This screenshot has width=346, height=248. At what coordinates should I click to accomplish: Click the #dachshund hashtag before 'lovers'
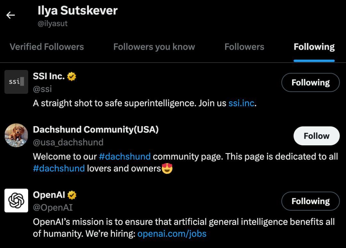click(x=59, y=168)
